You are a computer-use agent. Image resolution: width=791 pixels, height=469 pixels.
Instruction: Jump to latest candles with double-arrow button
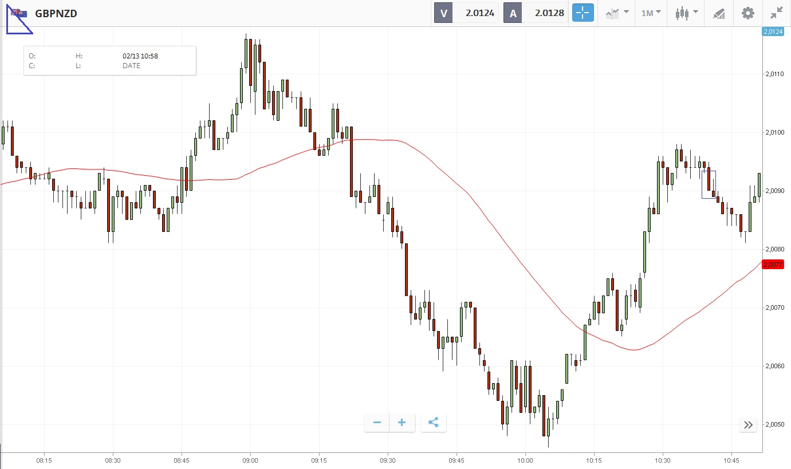[748, 425]
